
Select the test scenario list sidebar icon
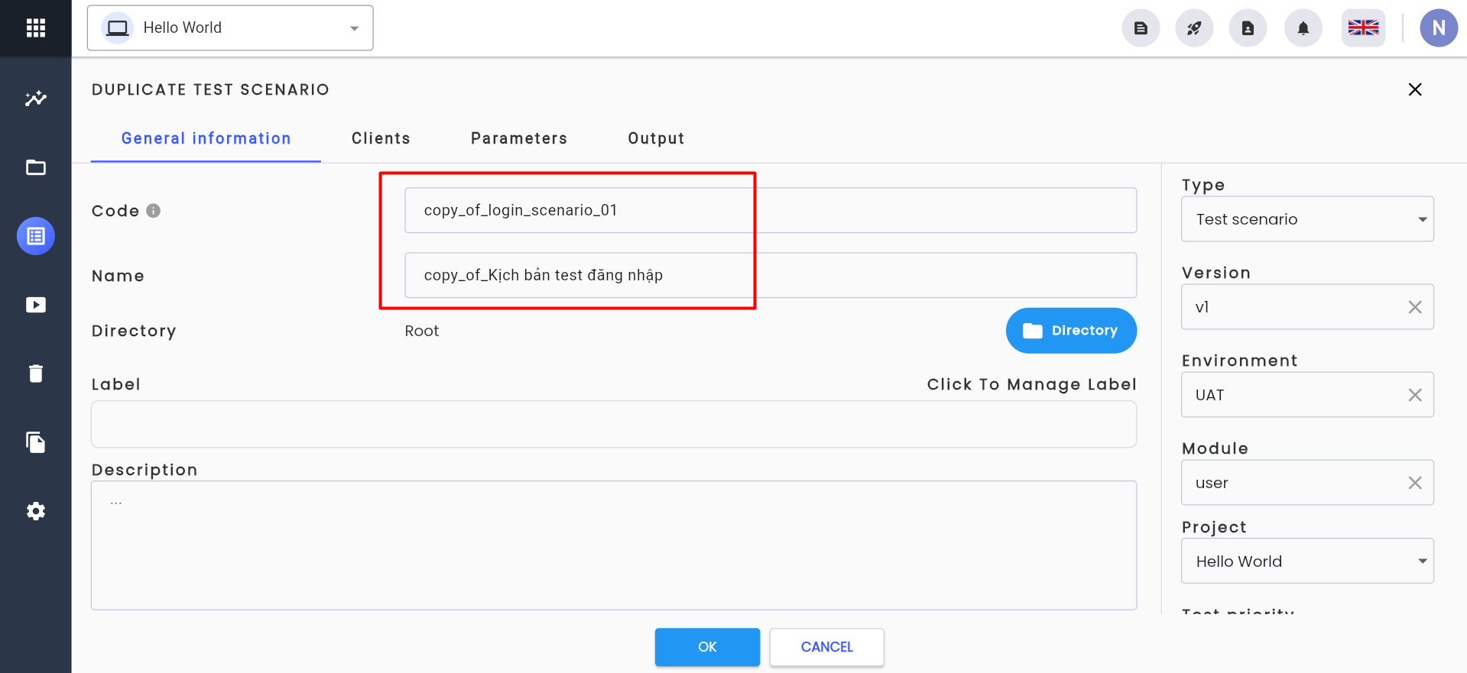(x=36, y=236)
